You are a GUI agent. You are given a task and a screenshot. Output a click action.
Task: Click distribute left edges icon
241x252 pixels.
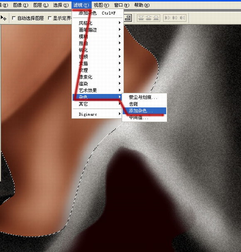point(167,18)
